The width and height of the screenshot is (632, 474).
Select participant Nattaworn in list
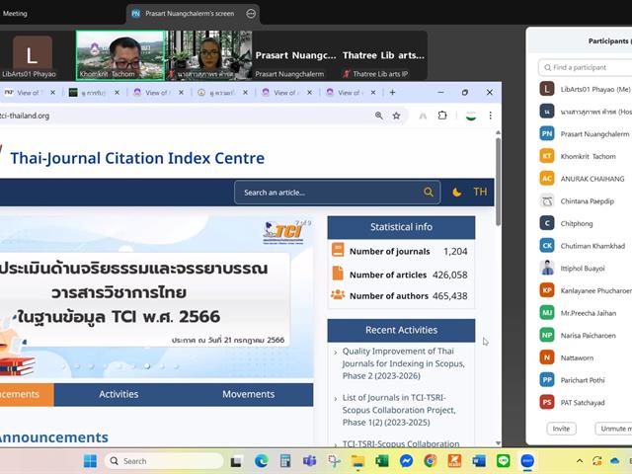coord(586,357)
